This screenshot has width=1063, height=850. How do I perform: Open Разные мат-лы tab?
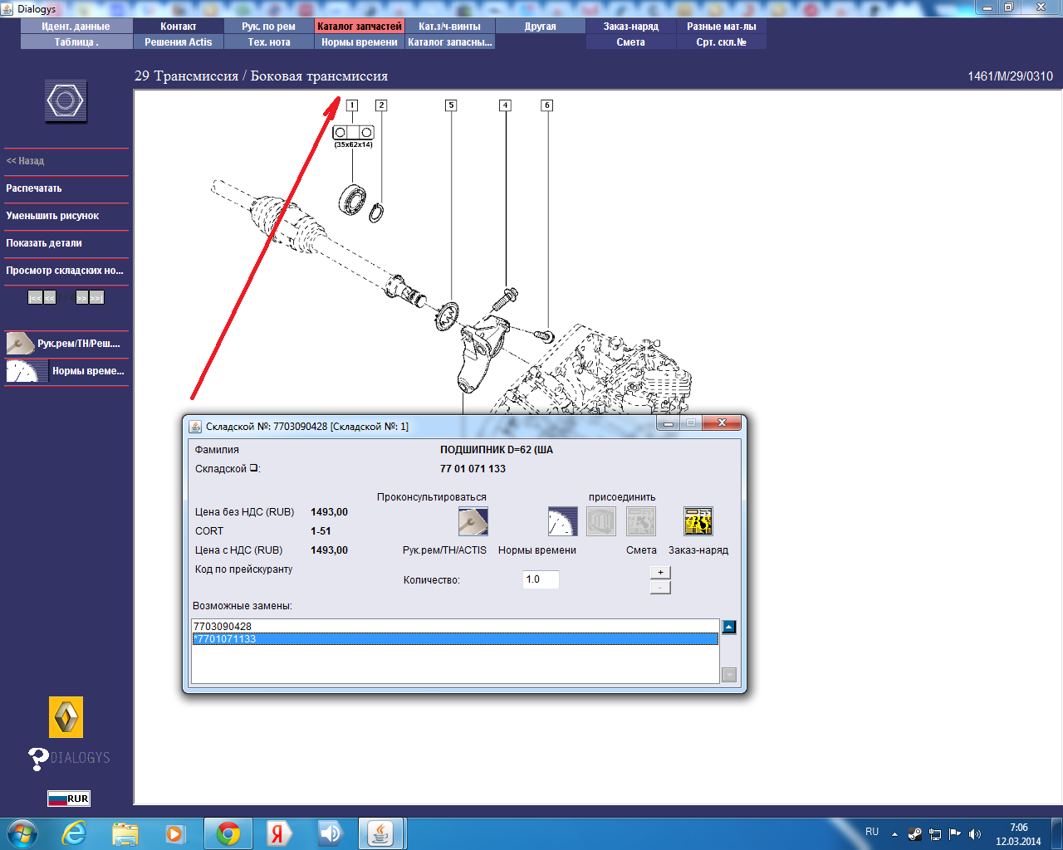coord(722,27)
